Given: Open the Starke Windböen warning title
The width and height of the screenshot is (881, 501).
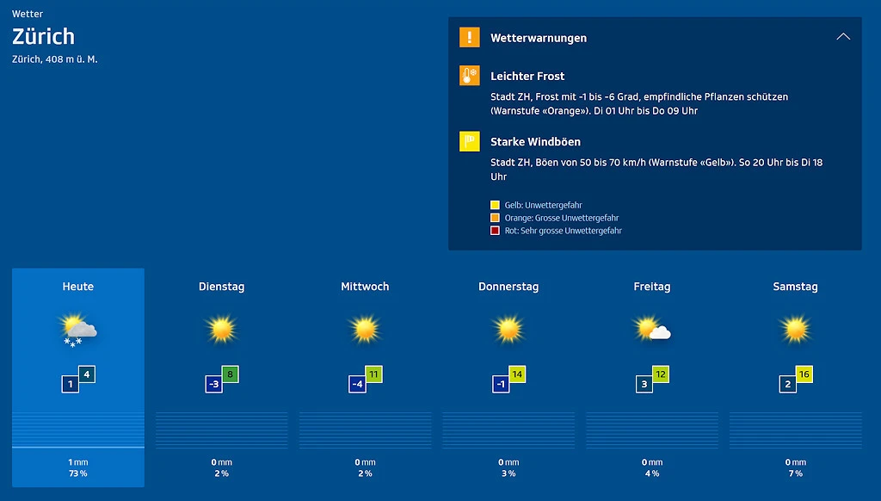Looking at the screenshot, I should [535, 142].
